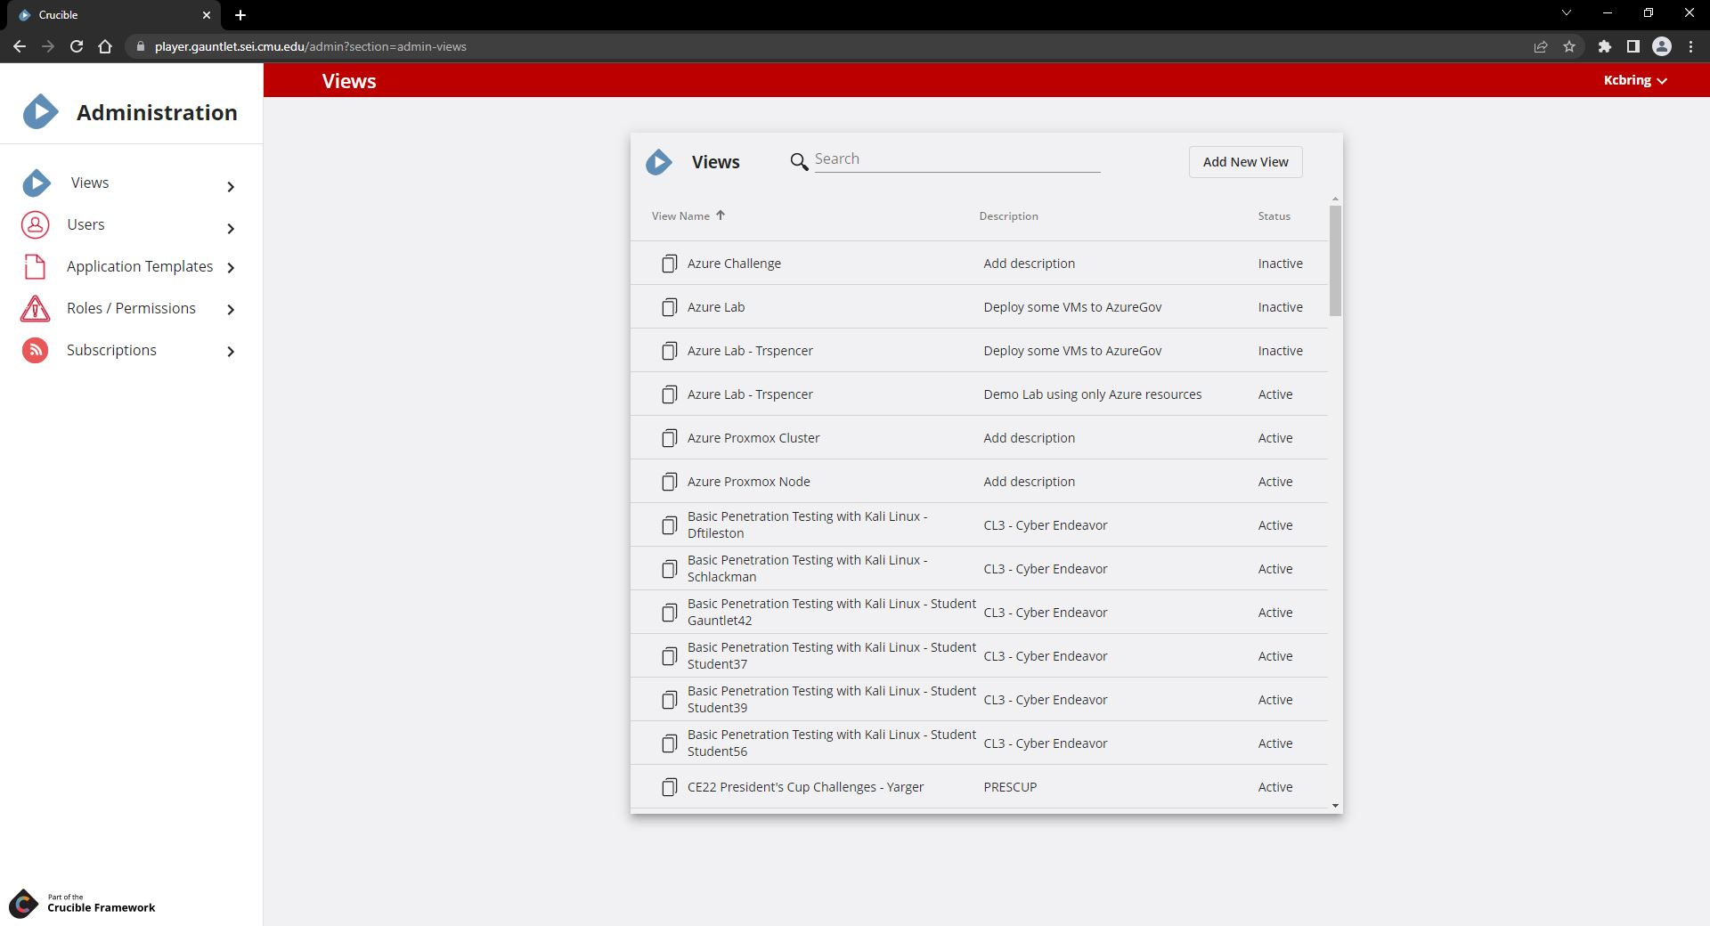Expand the Application Templates chevron arrow

(x=231, y=268)
